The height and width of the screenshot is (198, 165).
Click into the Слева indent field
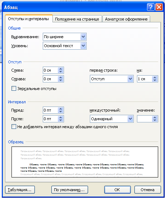[x=50, y=70]
